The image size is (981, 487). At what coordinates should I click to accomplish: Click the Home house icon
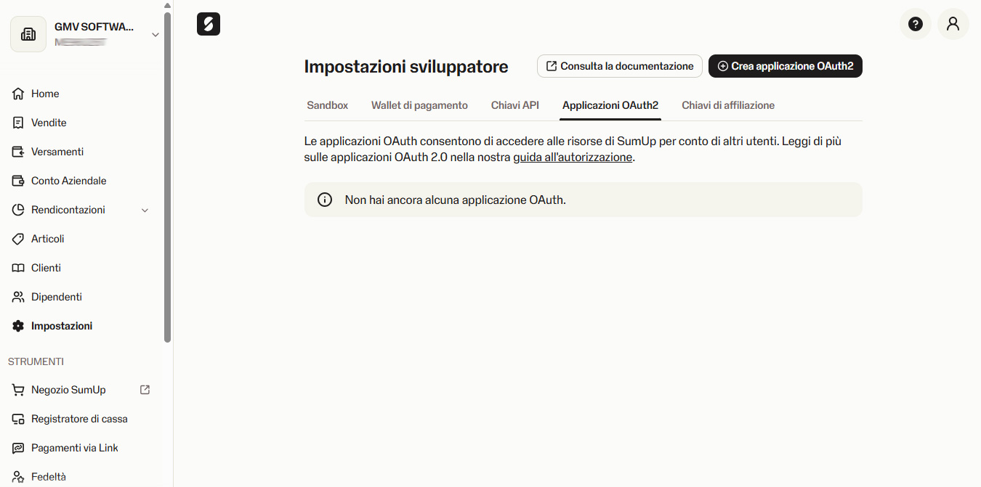point(18,94)
